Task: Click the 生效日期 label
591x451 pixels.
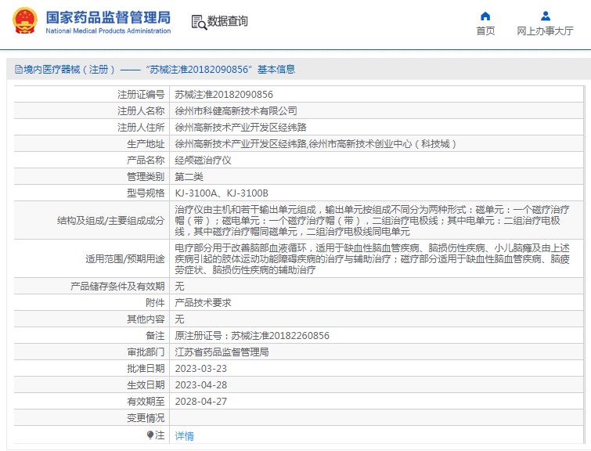Action: (146, 385)
